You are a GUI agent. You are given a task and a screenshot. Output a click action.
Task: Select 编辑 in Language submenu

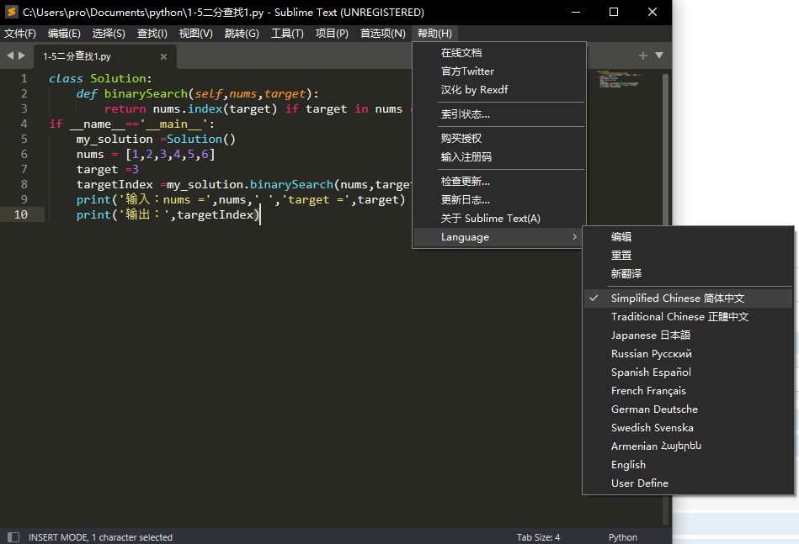click(x=688, y=236)
